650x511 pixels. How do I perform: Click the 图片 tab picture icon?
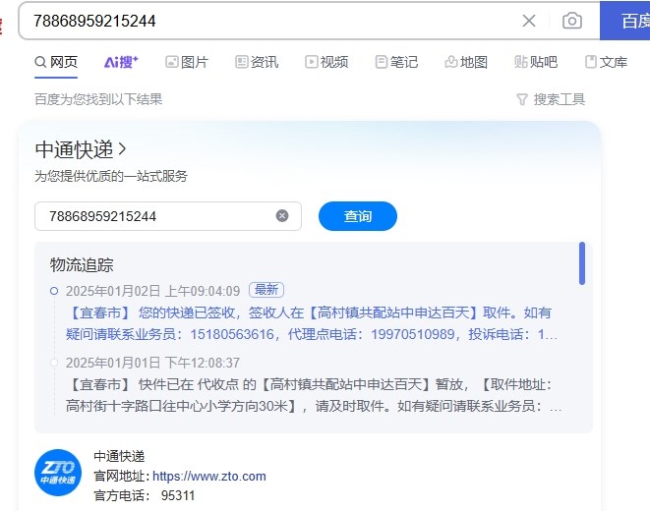tap(172, 62)
